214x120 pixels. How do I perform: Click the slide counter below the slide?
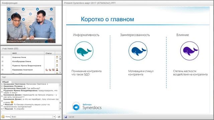coord(71,117)
